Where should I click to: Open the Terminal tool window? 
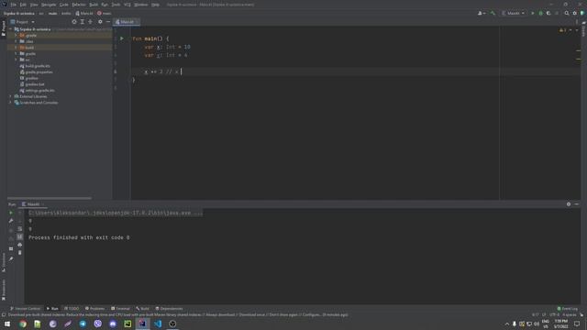(x=120, y=308)
